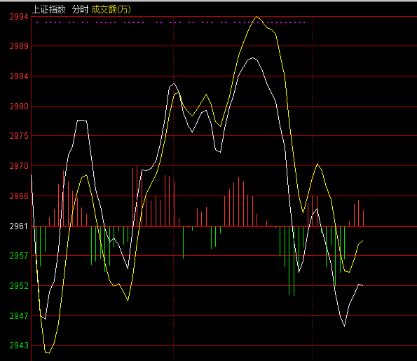Click the yellow 成交额(万) indicator label
This screenshot has width=417, height=361.
(111, 10)
